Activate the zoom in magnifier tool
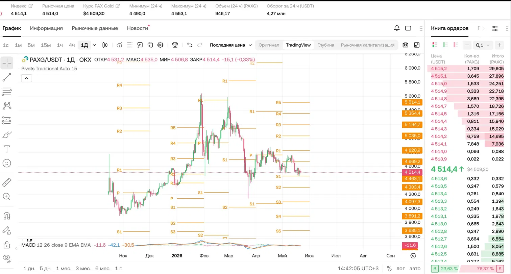 coord(7,196)
